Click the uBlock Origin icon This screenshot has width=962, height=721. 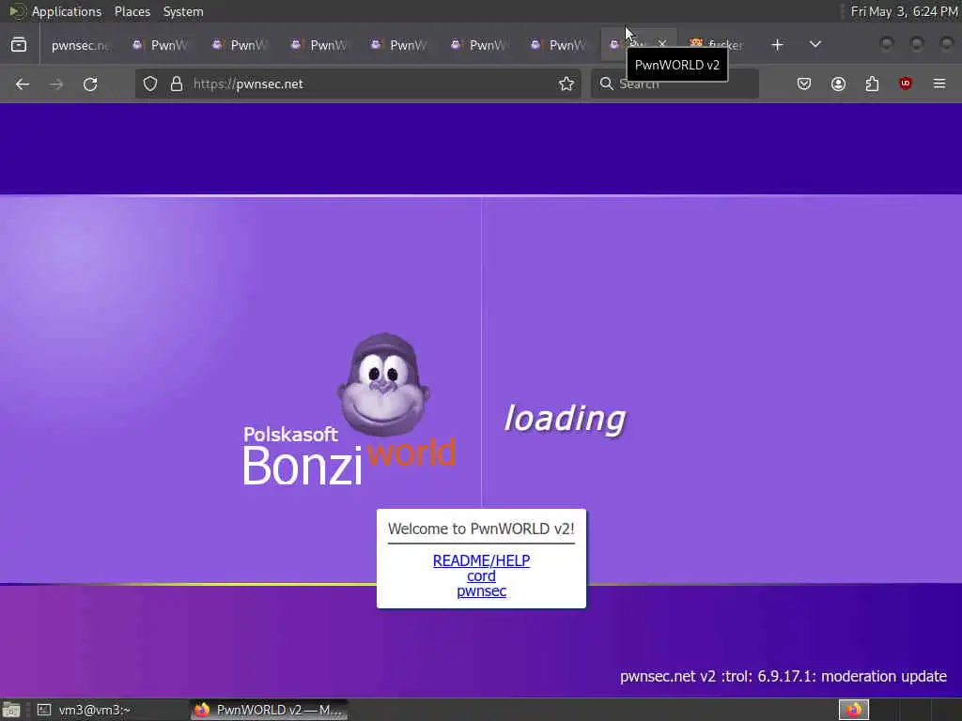point(906,84)
